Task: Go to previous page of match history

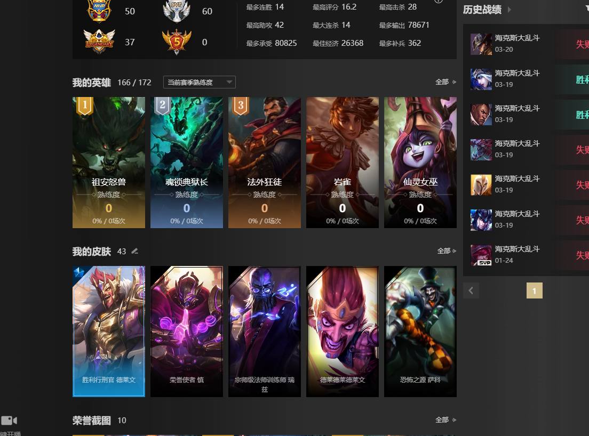Action: [471, 290]
